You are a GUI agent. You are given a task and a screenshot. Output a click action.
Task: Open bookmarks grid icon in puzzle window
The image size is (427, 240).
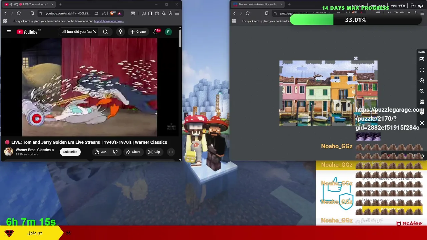pos(234,21)
